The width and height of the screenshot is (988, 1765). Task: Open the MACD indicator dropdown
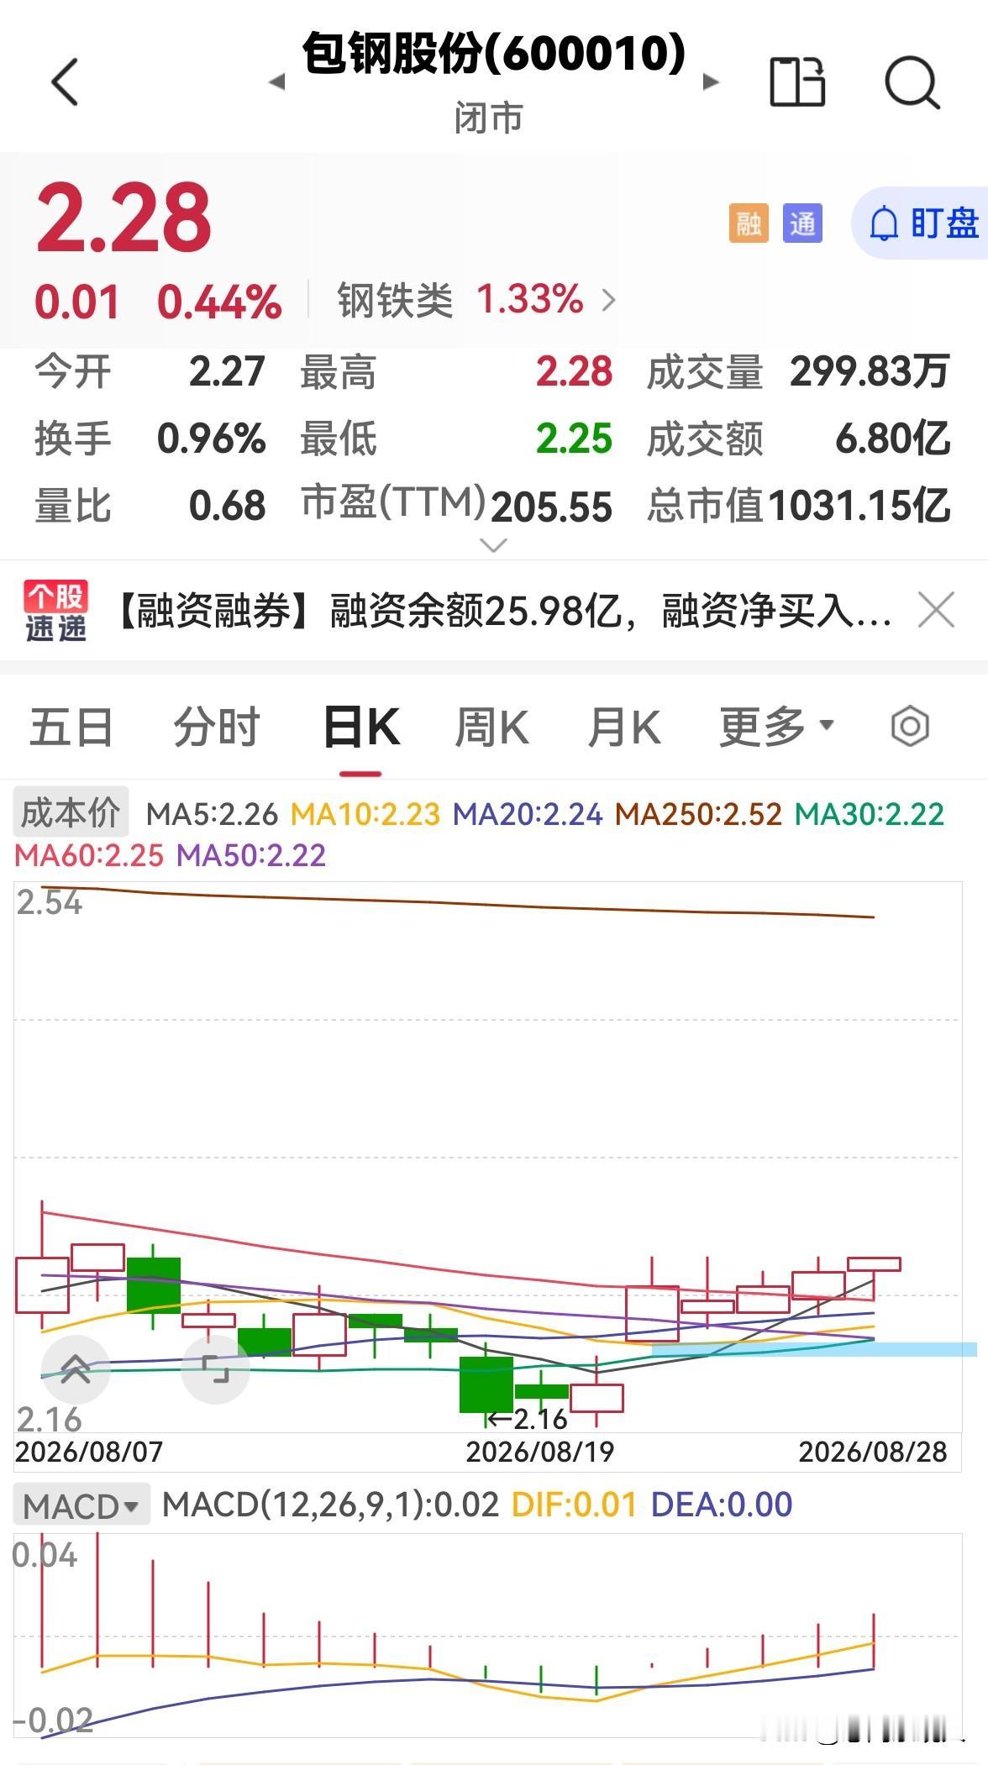tap(81, 1506)
